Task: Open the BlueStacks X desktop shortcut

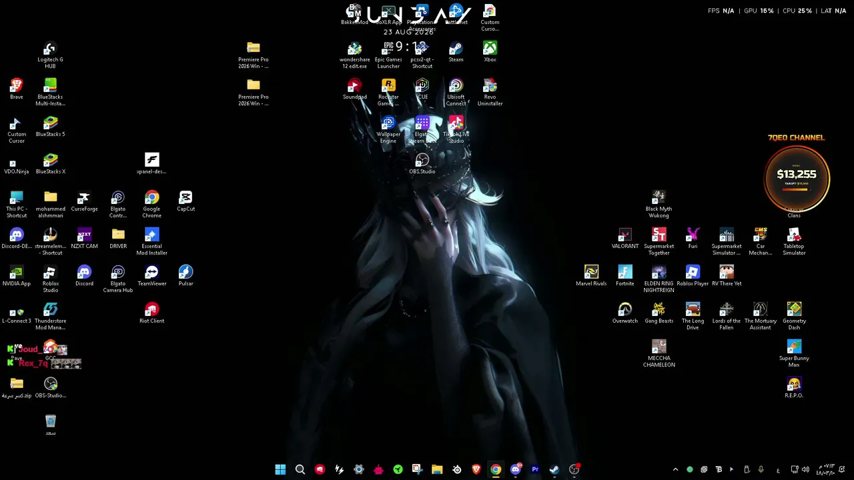Action: click(x=50, y=164)
